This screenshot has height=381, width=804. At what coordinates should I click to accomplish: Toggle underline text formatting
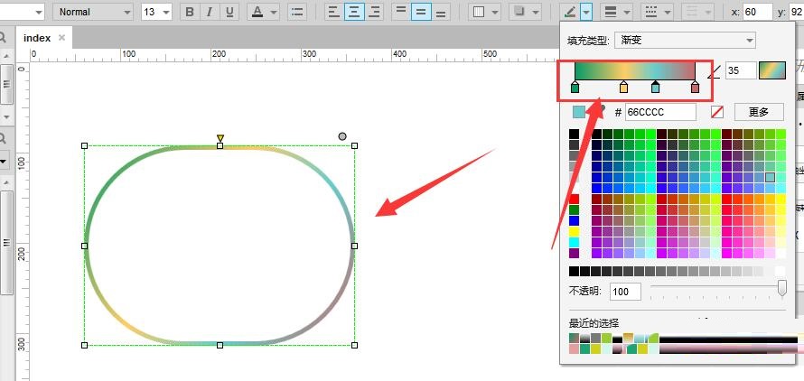pyautogui.click(x=229, y=12)
